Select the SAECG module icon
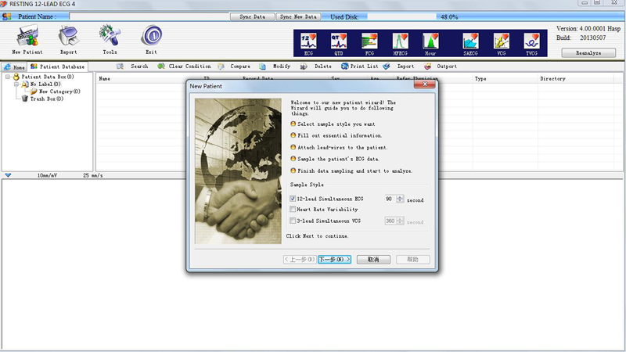 470,41
